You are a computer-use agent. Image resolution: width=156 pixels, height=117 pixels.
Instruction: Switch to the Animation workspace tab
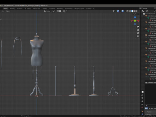[52, 8]
